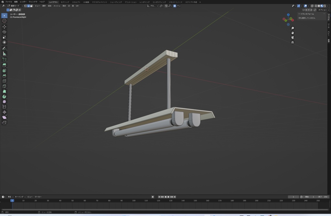Image resolution: width=331 pixels, height=216 pixels.
Task: Switch to Wireframe viewport shading
Action: coord(316,6)
